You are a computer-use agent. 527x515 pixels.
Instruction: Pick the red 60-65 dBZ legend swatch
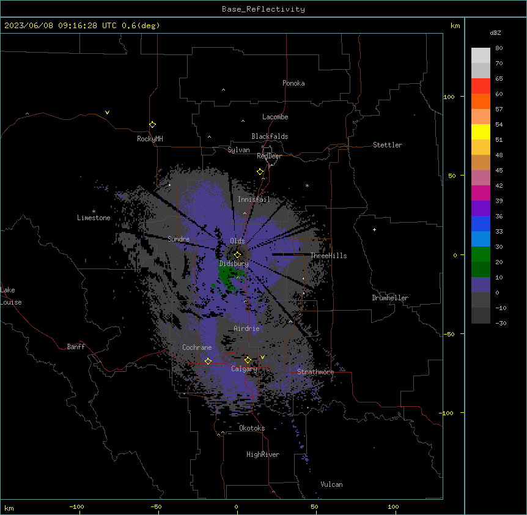pos(481,86)
